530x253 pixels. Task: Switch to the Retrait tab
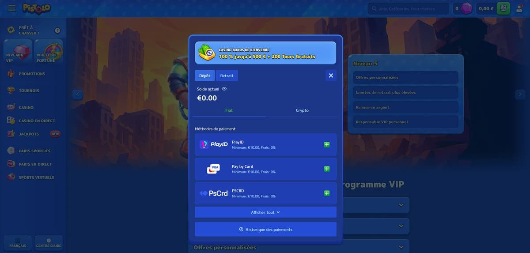point(227,76)
